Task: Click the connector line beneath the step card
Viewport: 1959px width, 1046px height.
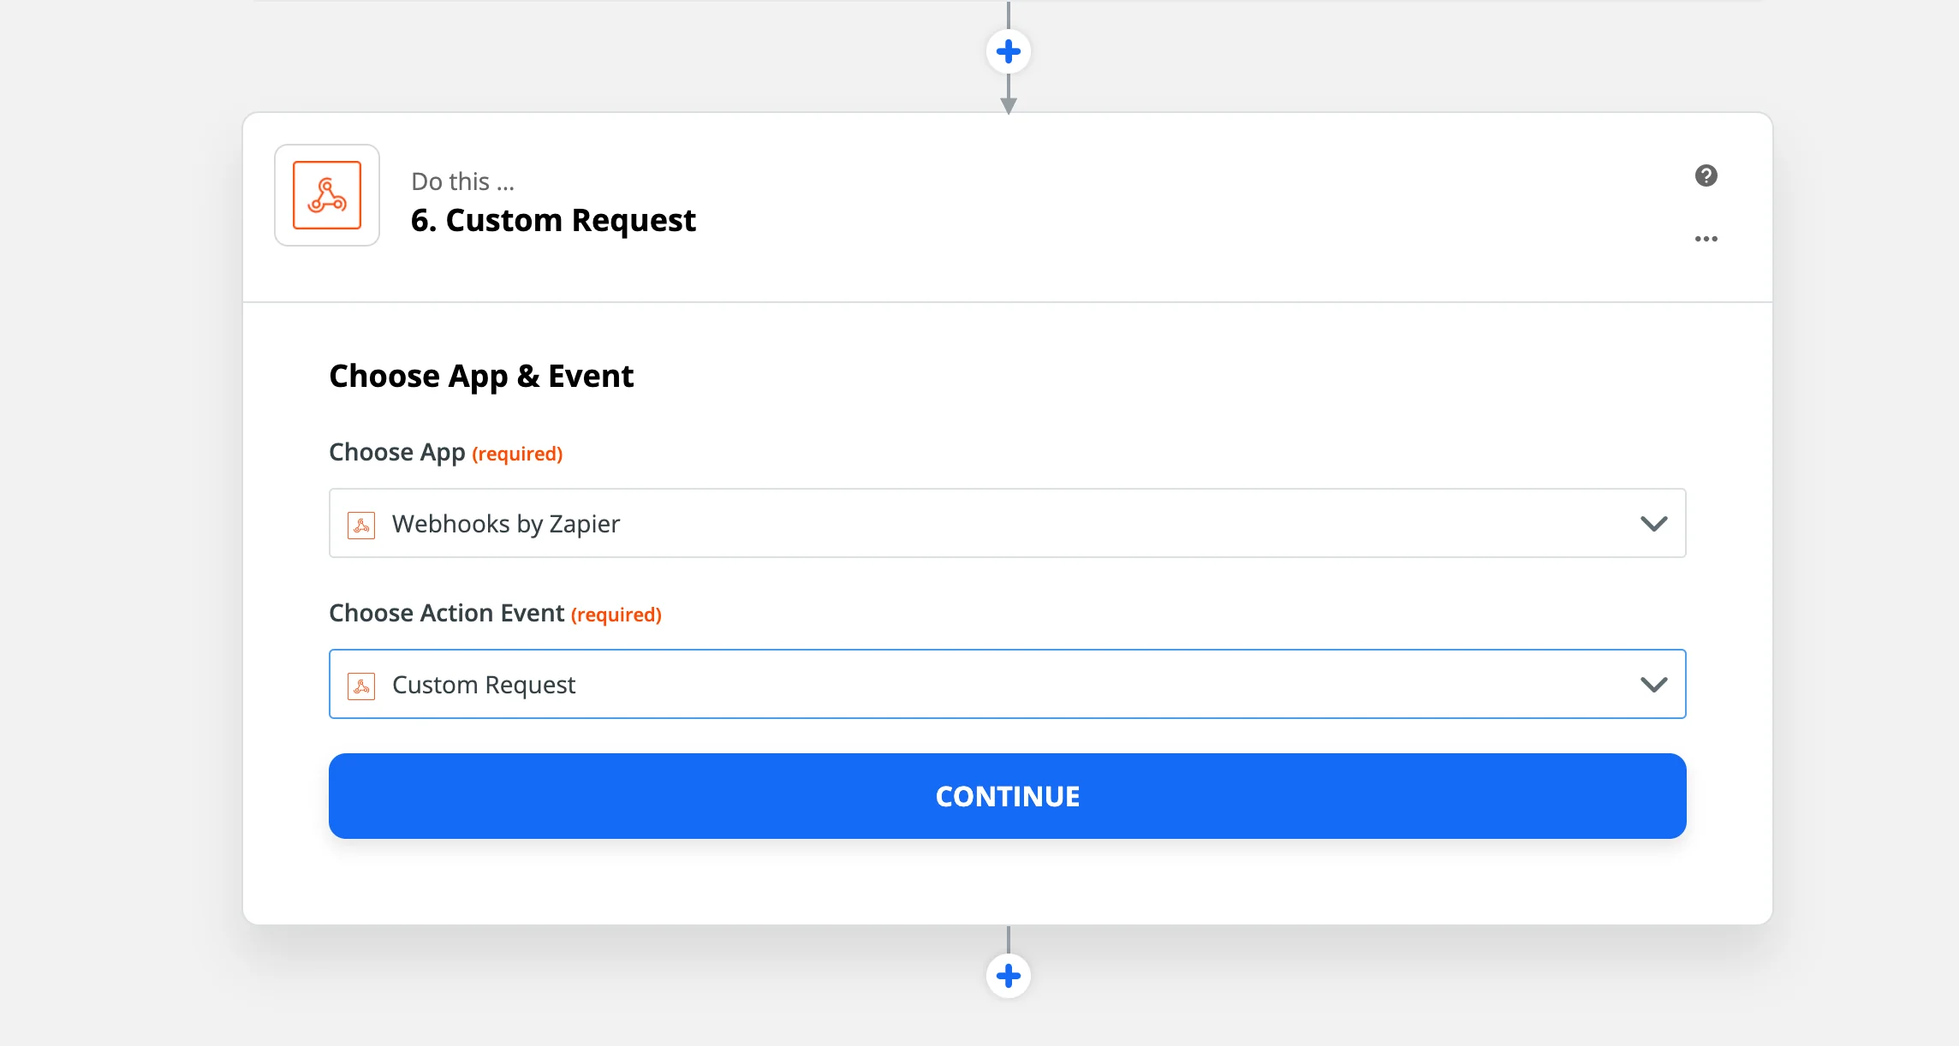Action: pyautogui.click(x=1009, y=939)
